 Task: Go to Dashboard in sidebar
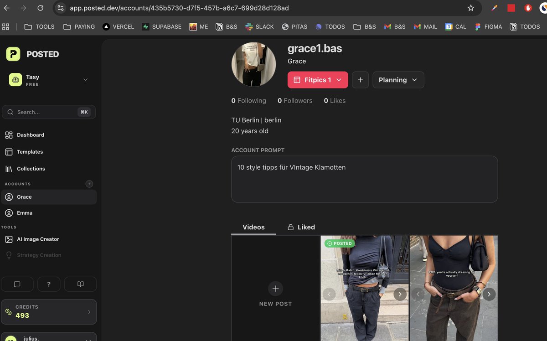(x=31, y=135)
